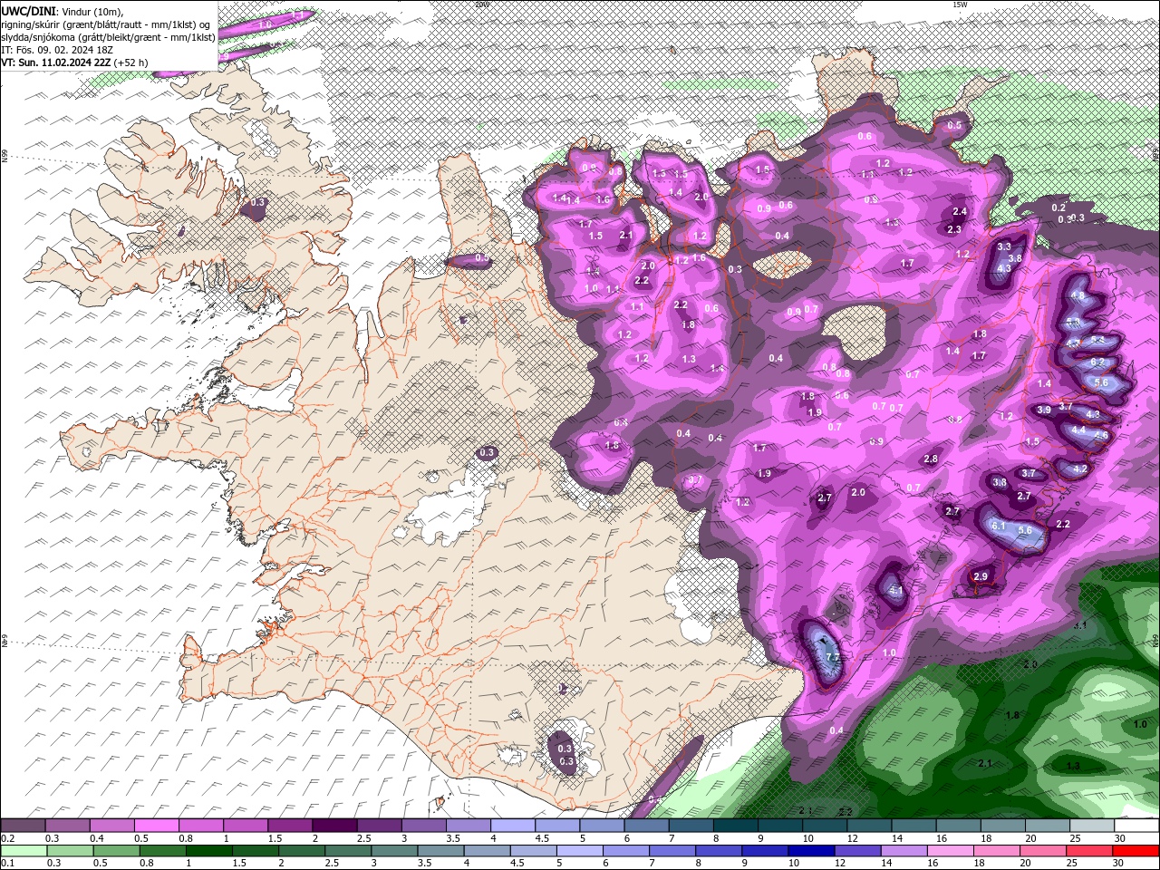The width and height of the screenshot is (1160, 870).
Task: Select the darkest green 1 mm rain legend swatch
Action: [208, 851]
